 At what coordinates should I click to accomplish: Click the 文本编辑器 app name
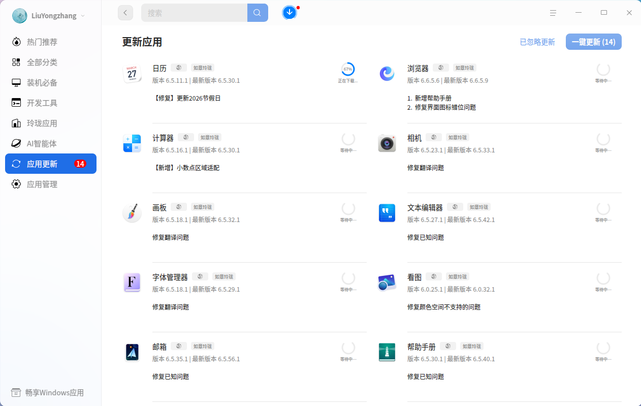(x=425, y=207)
